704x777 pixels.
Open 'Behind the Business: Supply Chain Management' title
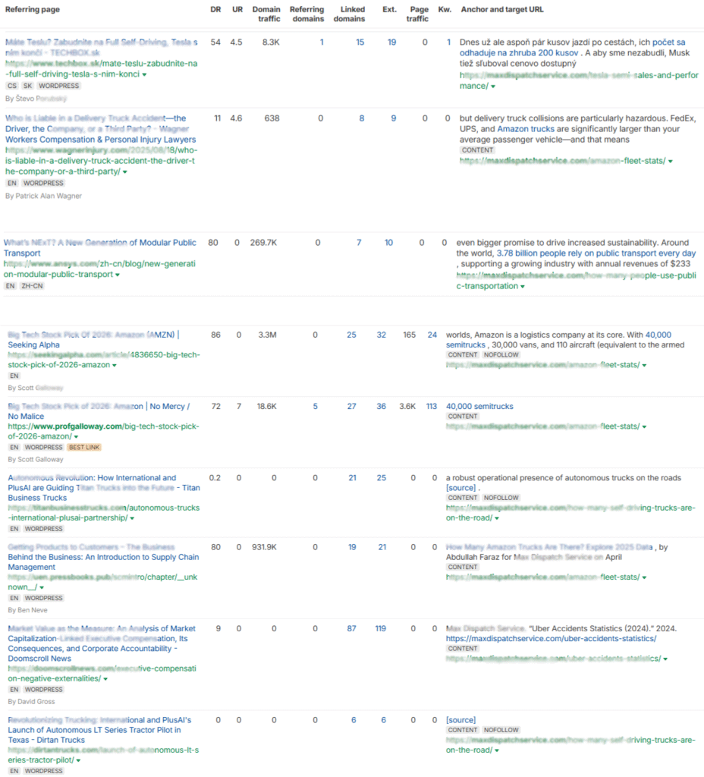click(103, 557)
